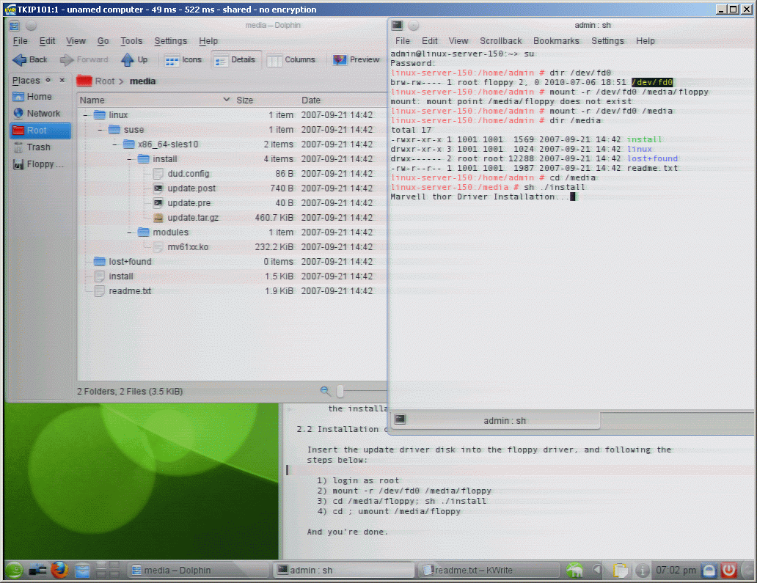757x583 pixels.
Task: Collapse the linux folder tree
Action: [85, 115]
